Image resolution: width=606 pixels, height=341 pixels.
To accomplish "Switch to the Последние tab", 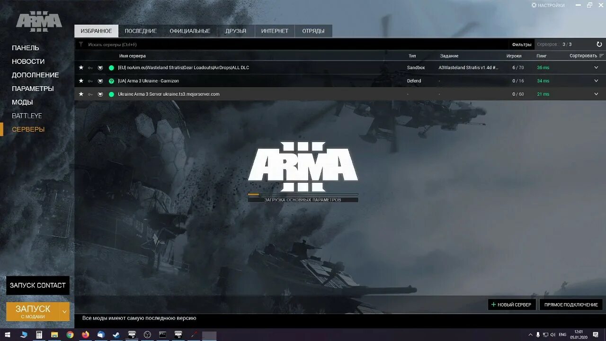I will (141, 31).
